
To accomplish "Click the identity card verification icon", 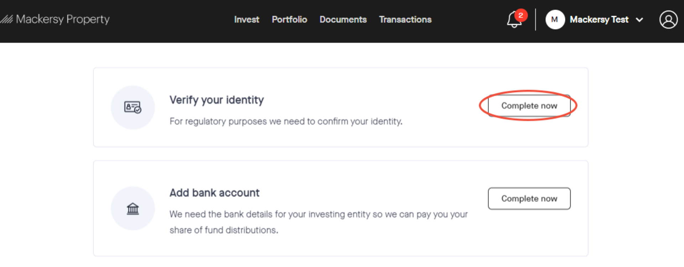I will point(133,107).
